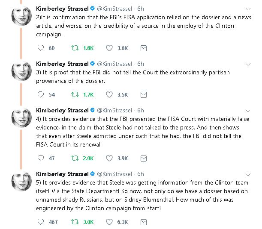This screenshot has height=229, width=262.
Task: Reply to the tweet about FISA application confirmation
Action: 41,48
